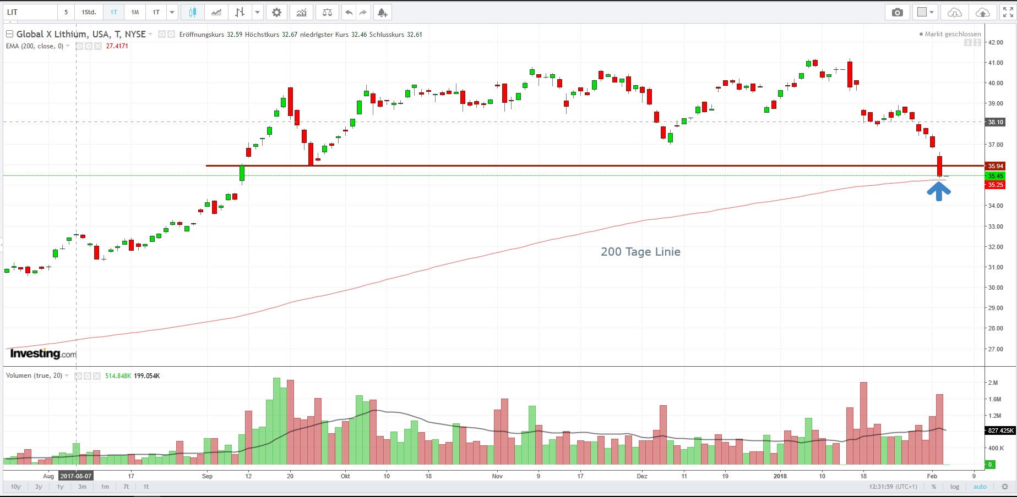
Task: Open chart settings with the gear icon
Action: [x=276, y=12]
